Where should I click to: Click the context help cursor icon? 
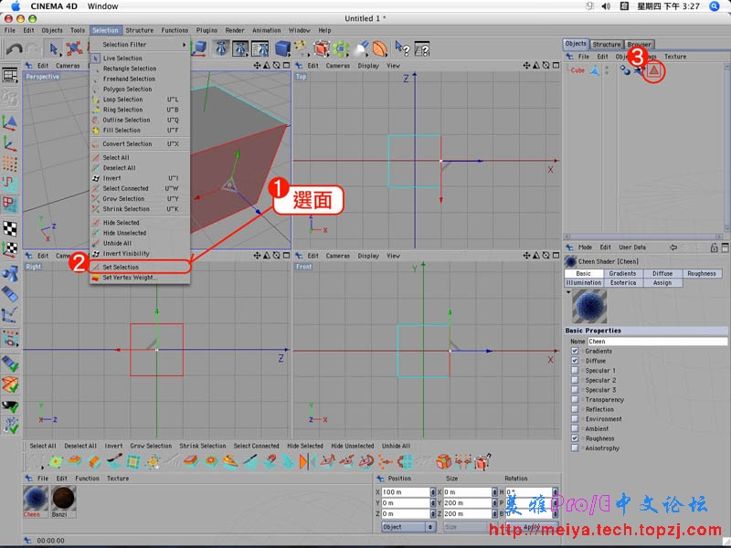coord(401,48)
